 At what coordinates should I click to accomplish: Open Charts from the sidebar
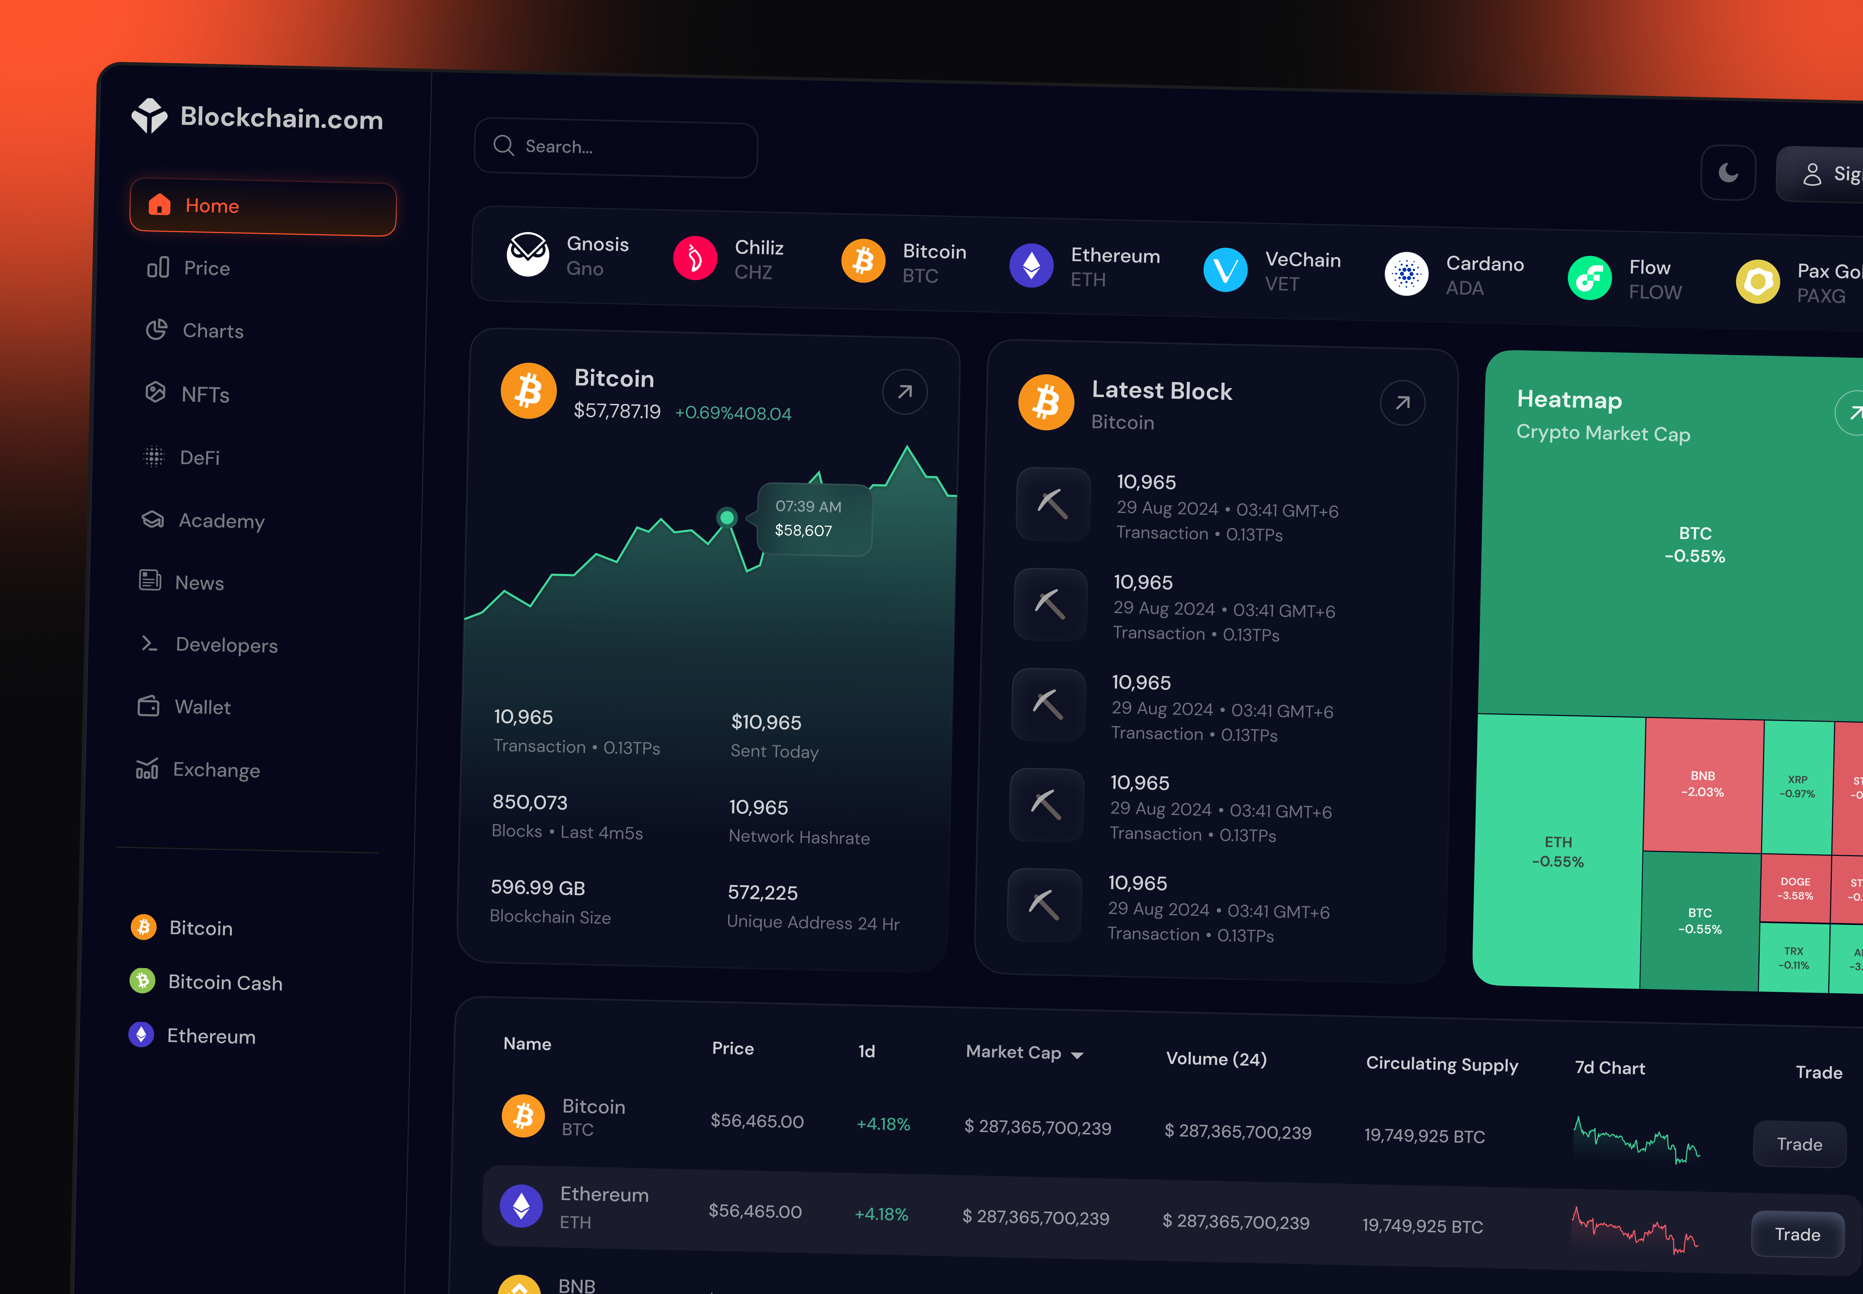(195, 330)
